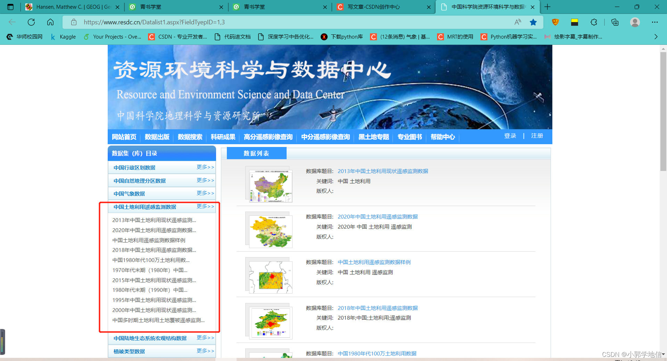Image resolution: width=667 pixels, height=361 pixels.
Task: Open 深度学习中各优化 bookmark
Action: tap(286, 36)
